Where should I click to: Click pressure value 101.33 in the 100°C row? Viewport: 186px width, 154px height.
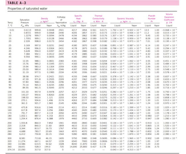pos(25,92)
